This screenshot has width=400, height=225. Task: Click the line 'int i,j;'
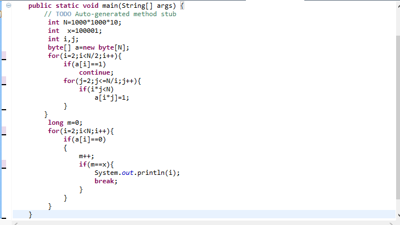63,40
